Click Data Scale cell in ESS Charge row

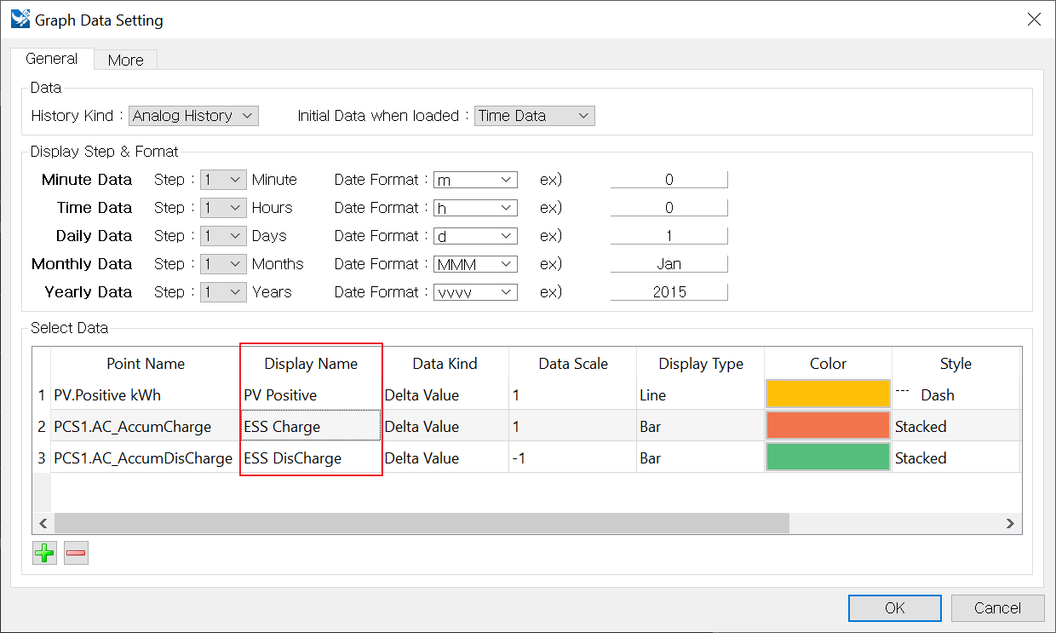coord(572,426)
